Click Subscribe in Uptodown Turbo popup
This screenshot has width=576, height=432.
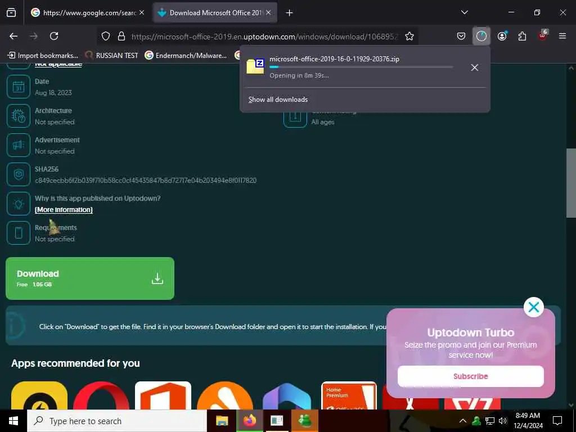[471, 376]
